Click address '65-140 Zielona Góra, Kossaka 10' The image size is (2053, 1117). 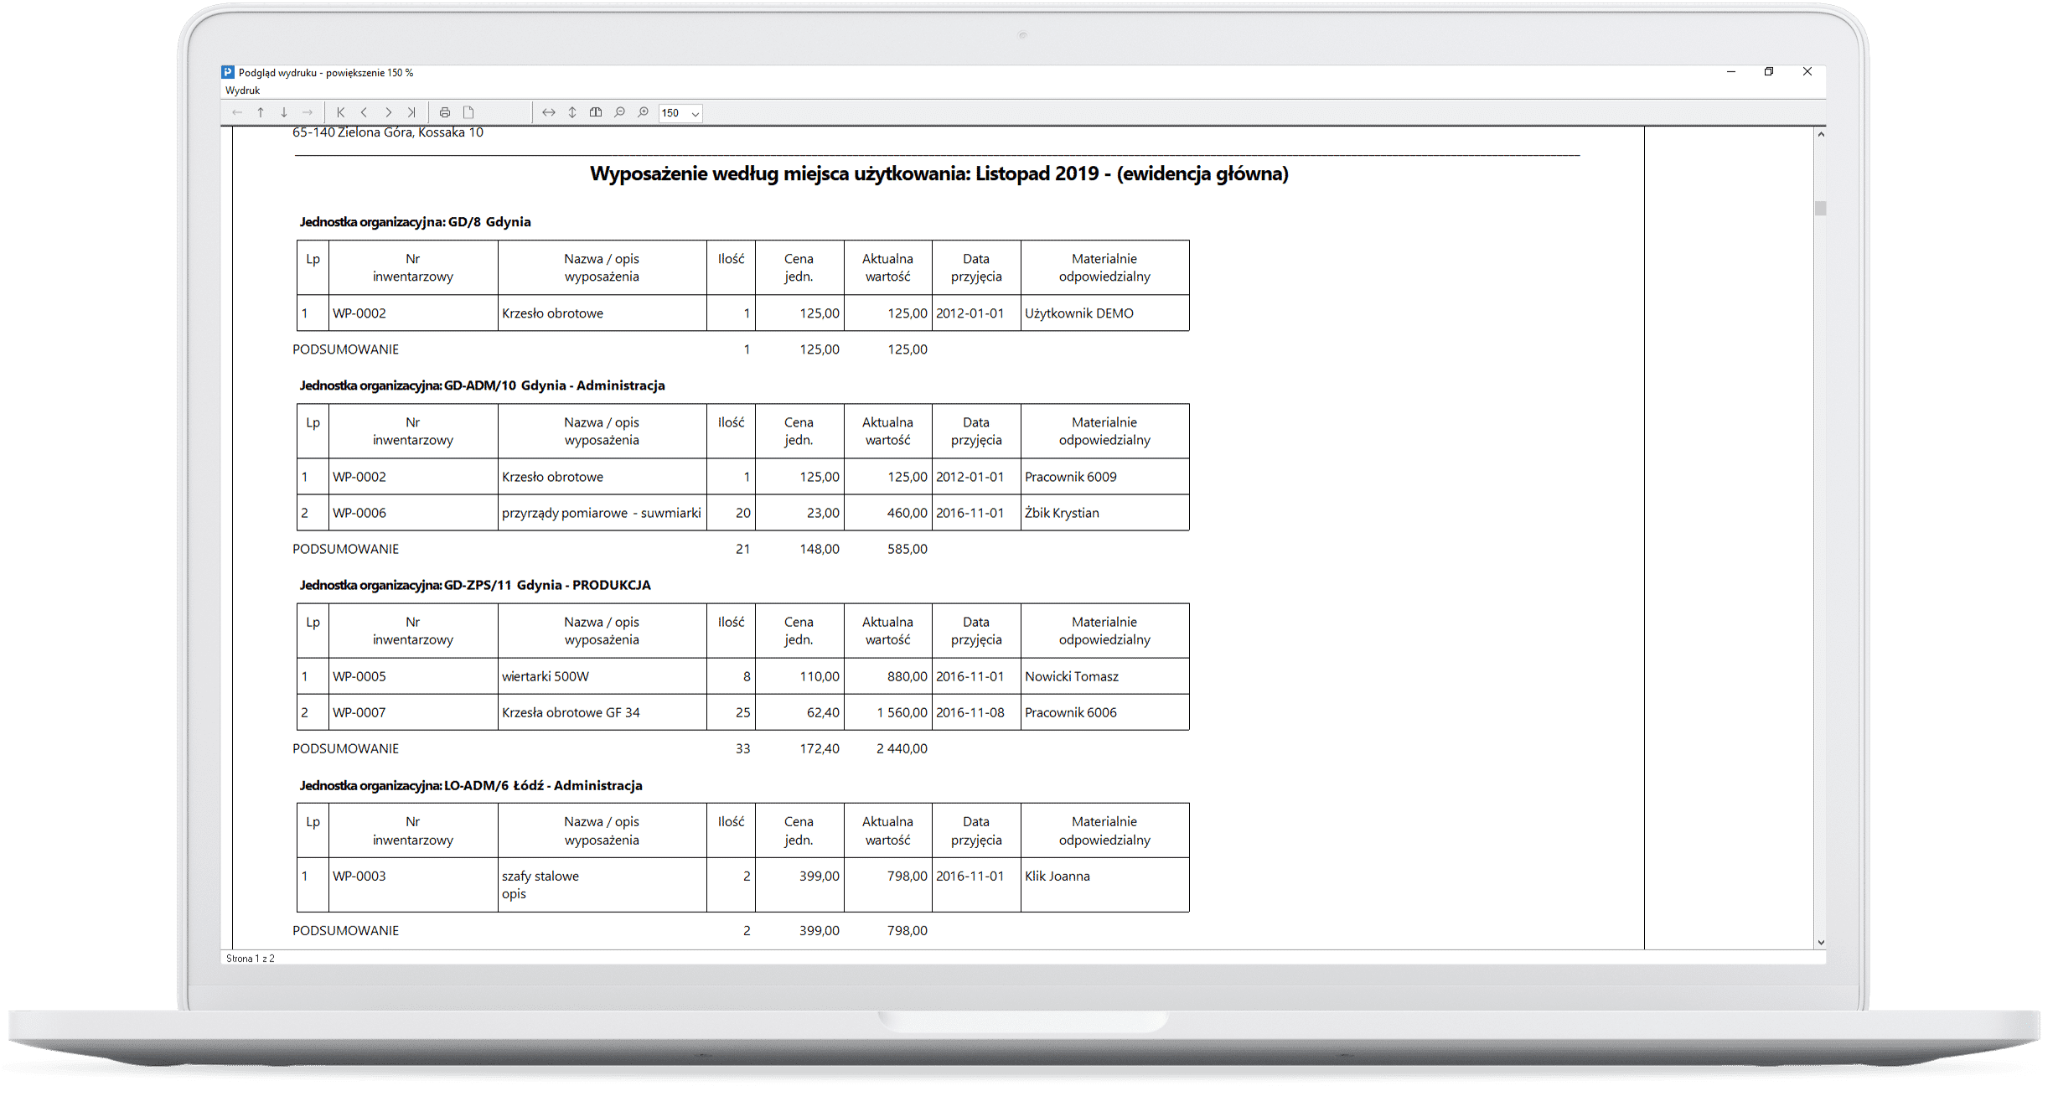tap(388, 132)
